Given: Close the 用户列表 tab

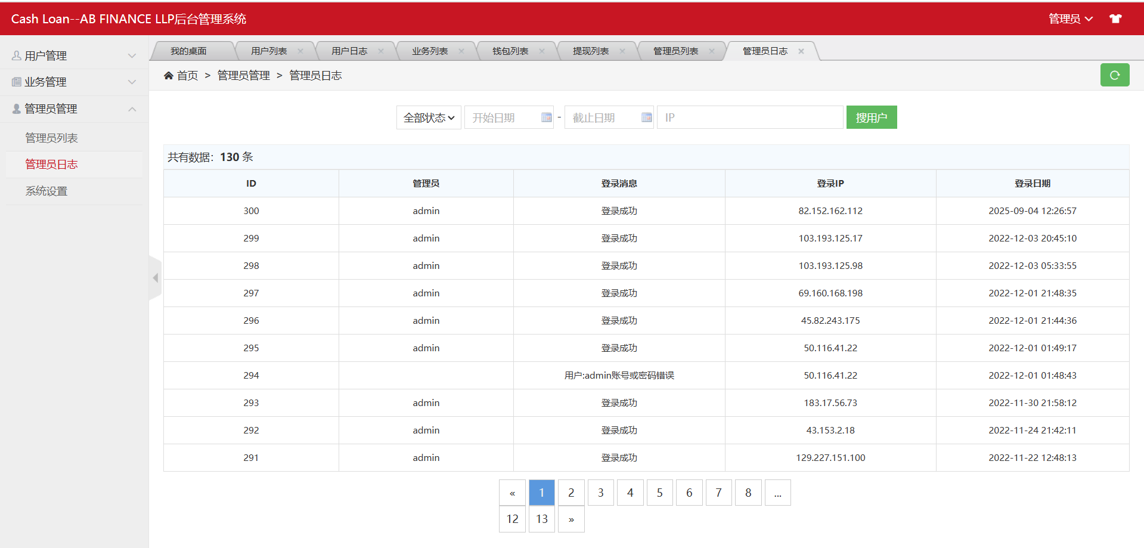Looking at the screenshot, I should tap(300, 51).
